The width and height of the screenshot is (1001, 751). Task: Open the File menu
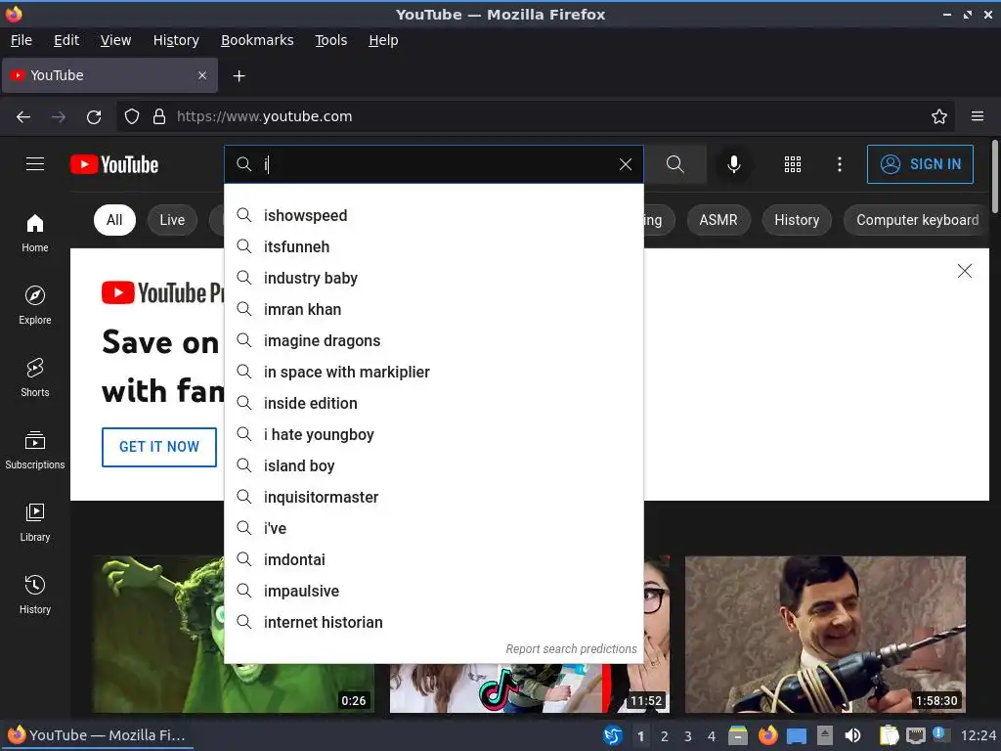pos(22,40)
